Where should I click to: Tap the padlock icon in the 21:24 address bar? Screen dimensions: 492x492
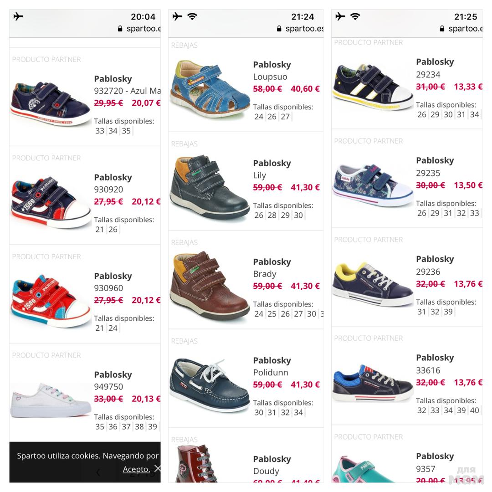(279, 29)
